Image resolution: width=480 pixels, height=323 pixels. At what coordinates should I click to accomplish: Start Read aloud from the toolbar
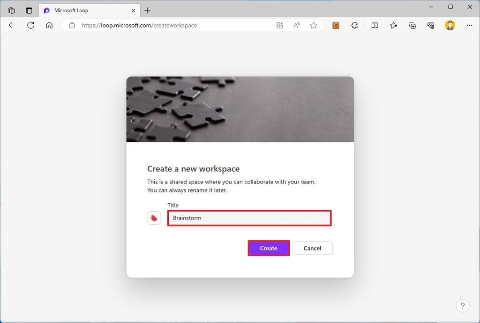tap(296, 25)
